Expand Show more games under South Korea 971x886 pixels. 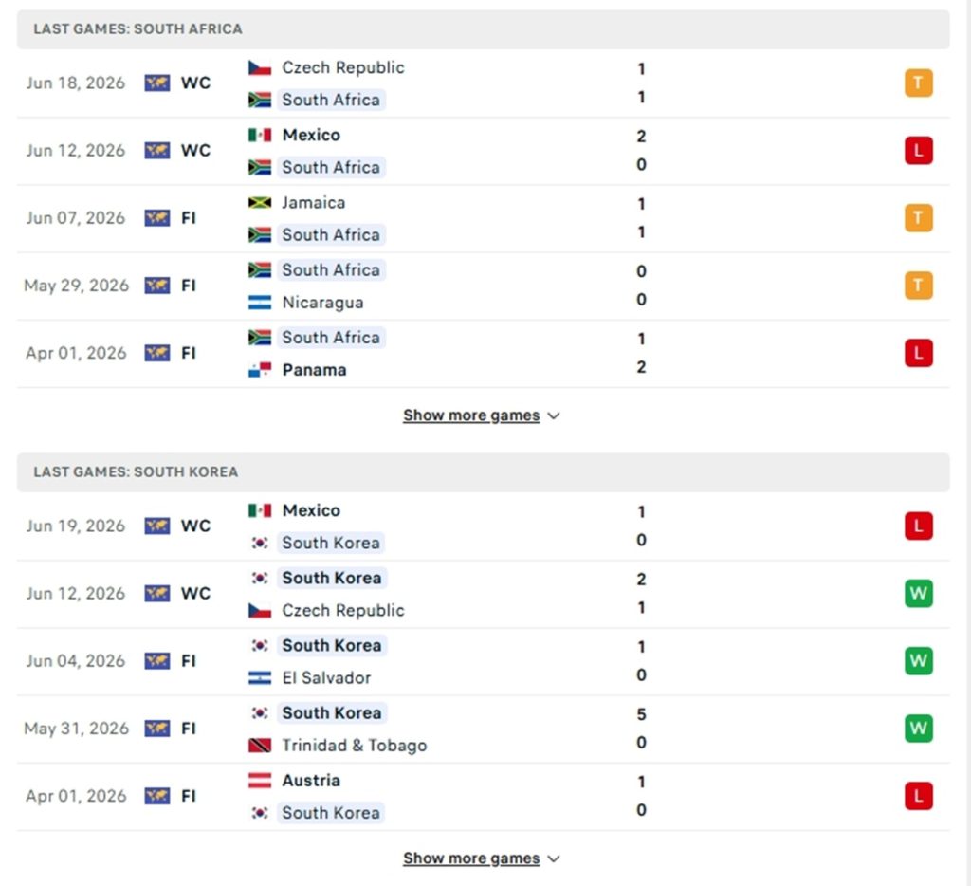[x=481, y=858]
